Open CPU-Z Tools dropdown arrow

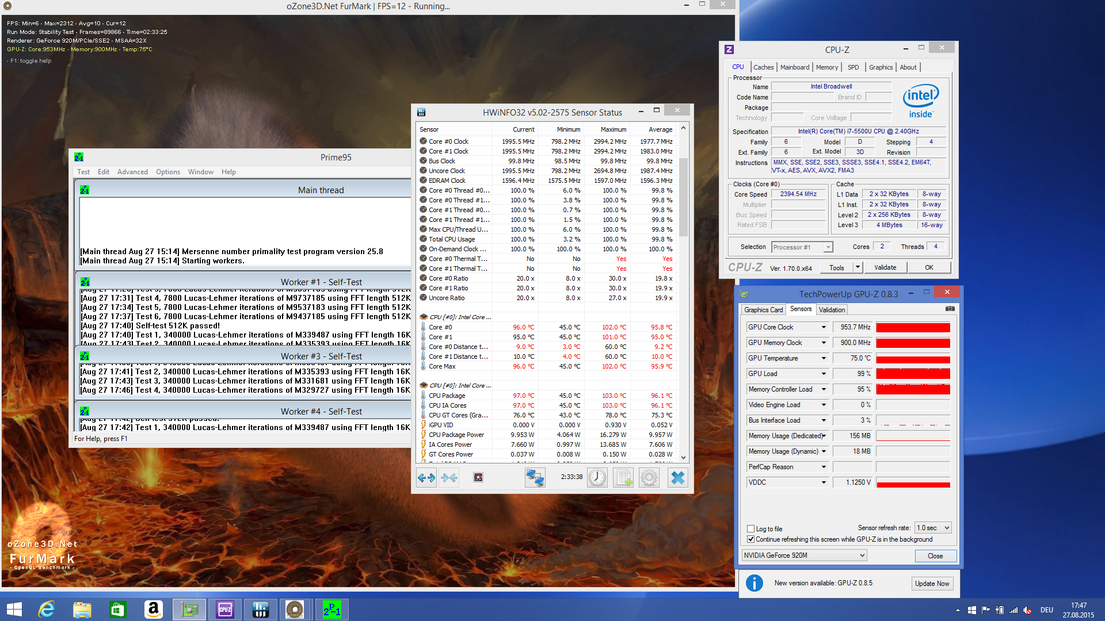858,267
